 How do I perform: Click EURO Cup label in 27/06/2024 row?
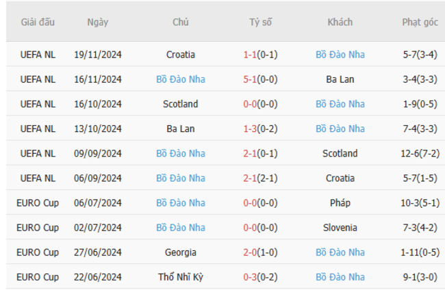click(38, 252)
